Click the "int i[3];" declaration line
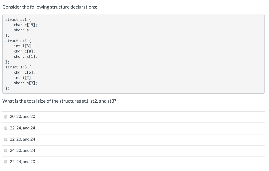 [23, 46]
